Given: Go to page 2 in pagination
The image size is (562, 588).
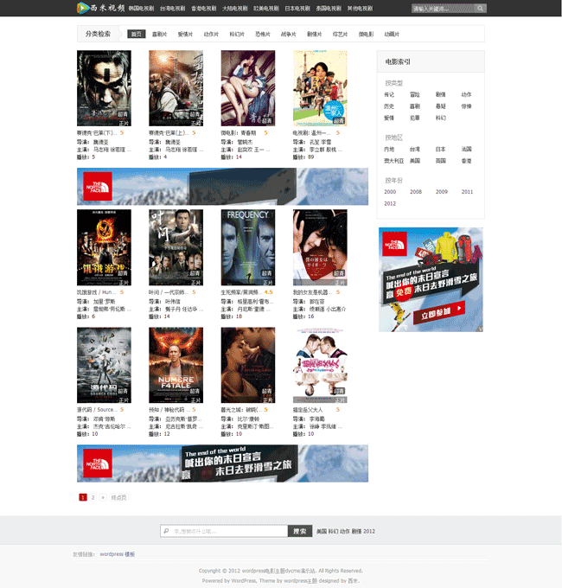Looking at the screenshot, I should [93, 497].
